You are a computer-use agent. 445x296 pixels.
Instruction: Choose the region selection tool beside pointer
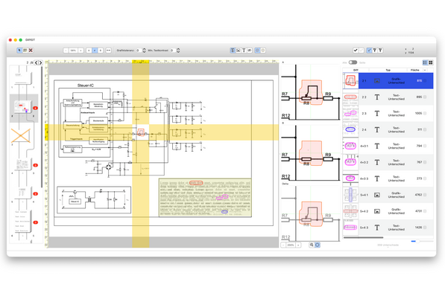25,50
